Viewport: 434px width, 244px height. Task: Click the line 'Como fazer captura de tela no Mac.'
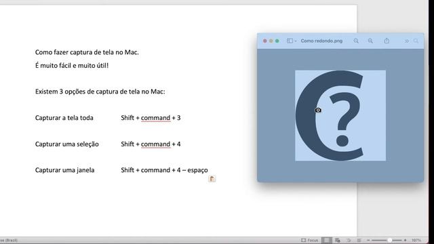[87, 52]
